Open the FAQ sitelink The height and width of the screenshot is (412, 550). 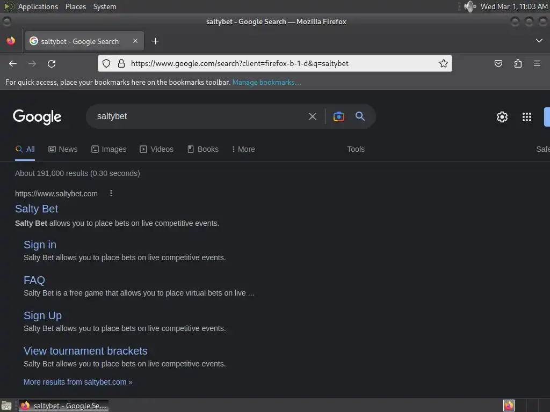(34, 280)
